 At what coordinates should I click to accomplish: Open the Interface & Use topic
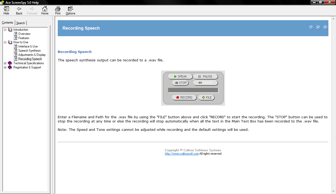click(28, 46)
